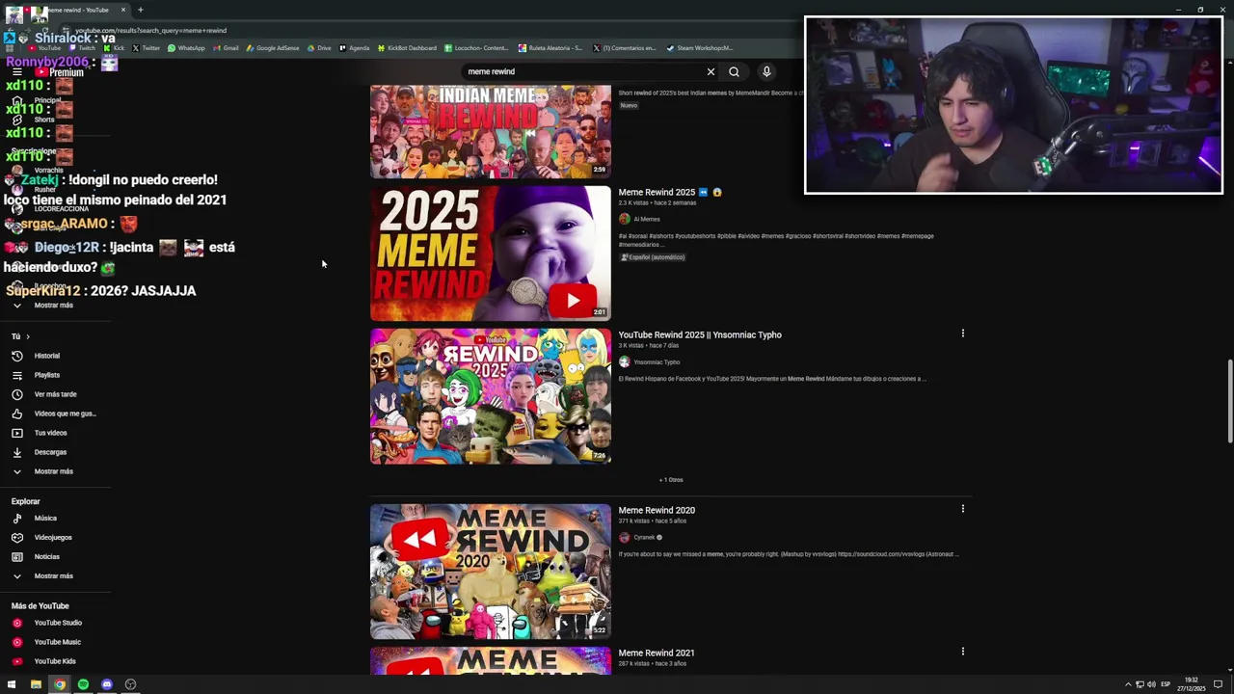Screen dimensions: 1234x694
Task: Open options for YouTube Rewind 2025 video
Action: [x=962, y=334]
